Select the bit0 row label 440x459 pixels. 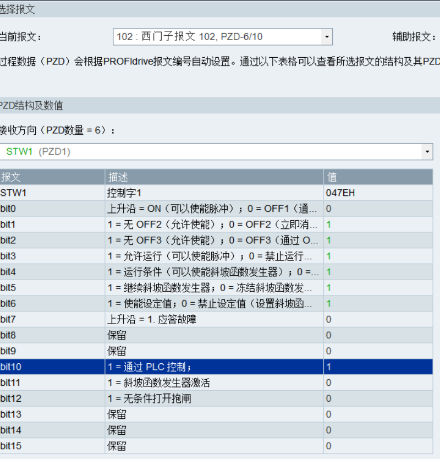click(x=52, y=209)
